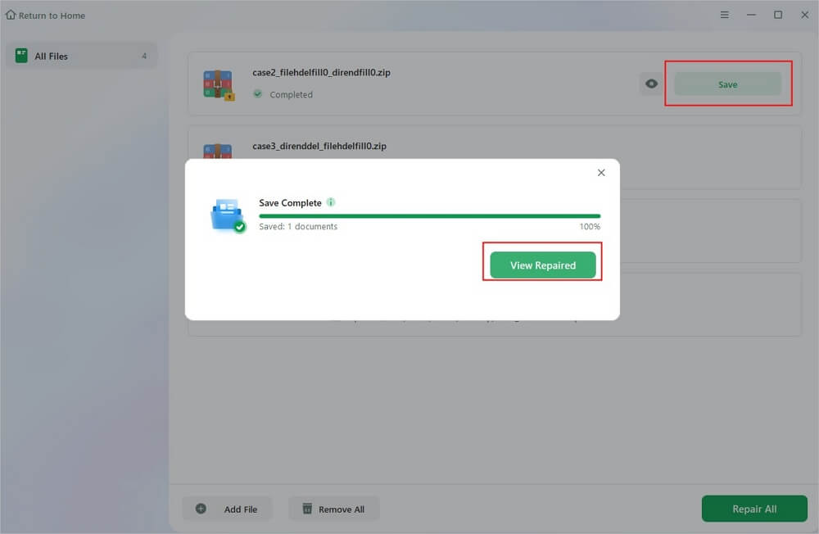Click trash icon on Remove All
The height and width of the screenshot is (534, 819).
[x=307, y=509]
